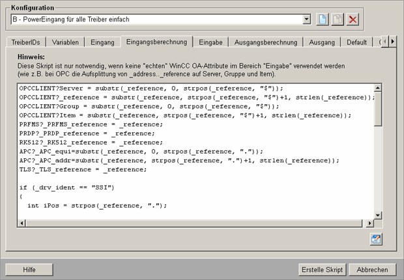Image resolution: width=404 pixels, height=280 pixels.
Task: Delete configuration with red X icon
Action: coord(353,20)
